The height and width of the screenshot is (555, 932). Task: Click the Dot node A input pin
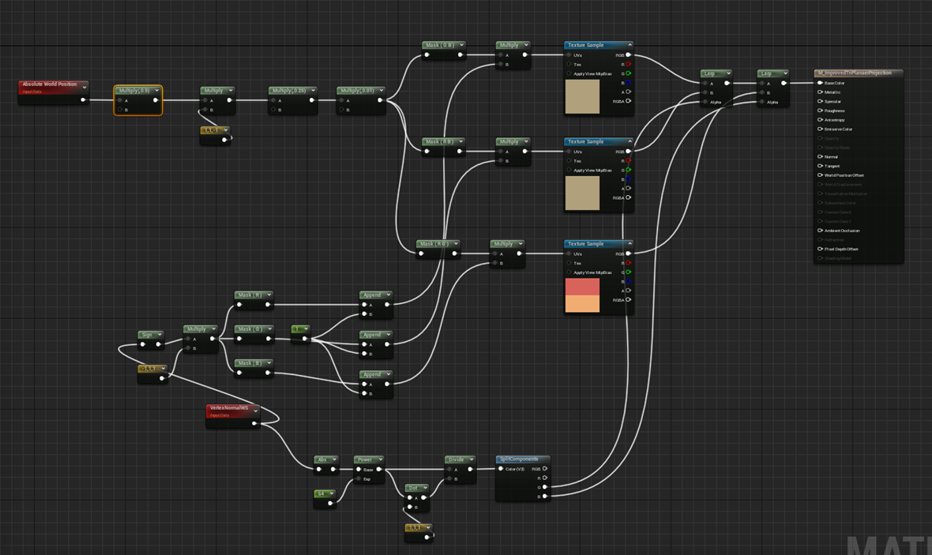tap(410, 498)
